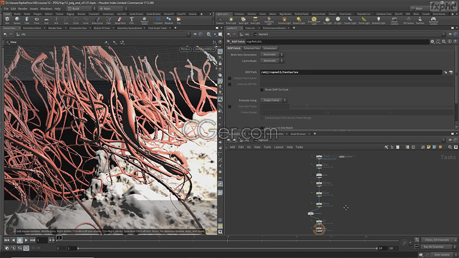Open the Windows menu
The width and height of the screenshot is (459, 258).
coord(46,9)
